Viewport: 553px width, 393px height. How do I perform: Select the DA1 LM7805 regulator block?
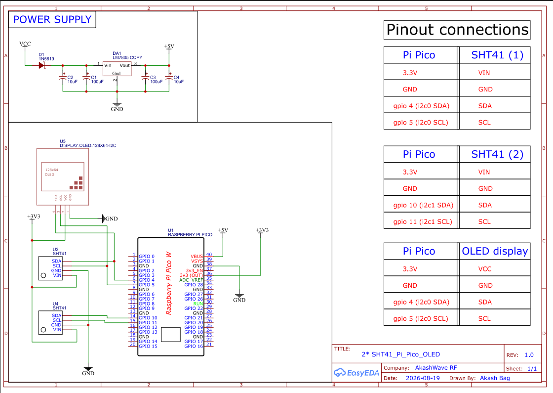click(x=117, y=69)
